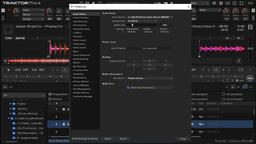Click the Native Instruments logo icon

click(250, 3)
